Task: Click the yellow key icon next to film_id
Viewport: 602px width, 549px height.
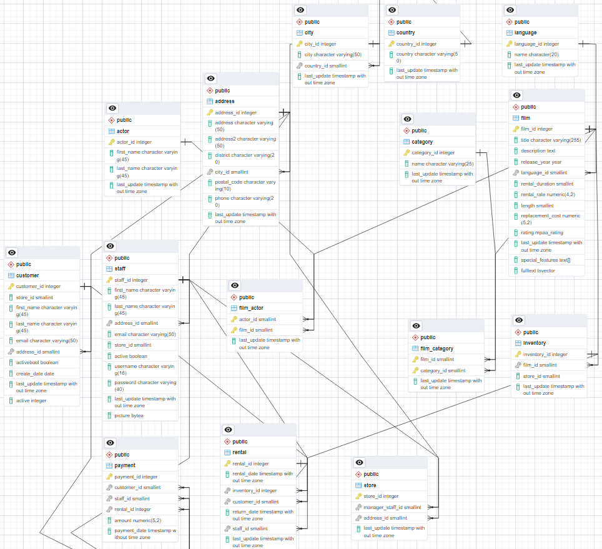Action: [x=516, y=129]
